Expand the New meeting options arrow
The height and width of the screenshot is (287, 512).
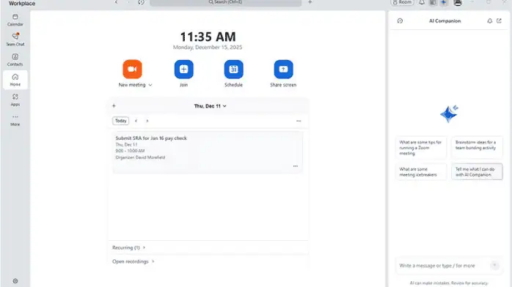(x=150, y=85)
